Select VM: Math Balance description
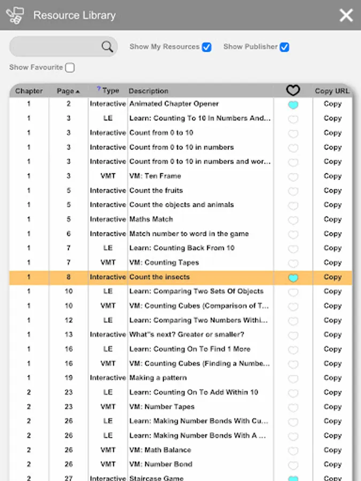 [x=160, y=449]
